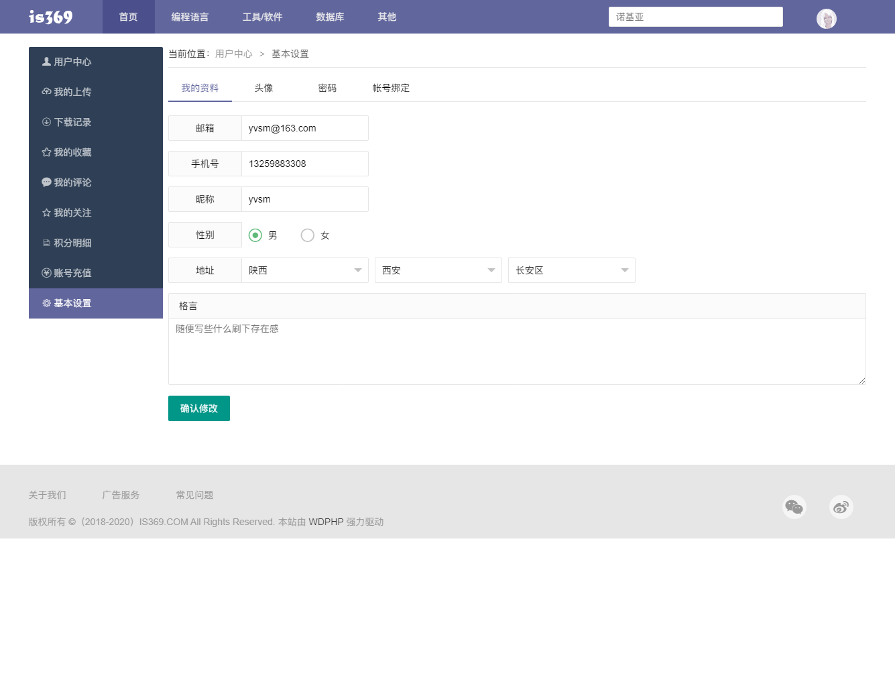The height and width of the screenshot is (682, 895).
Task: Click the 昵称 nickname input field
Action: coord(305,199)
